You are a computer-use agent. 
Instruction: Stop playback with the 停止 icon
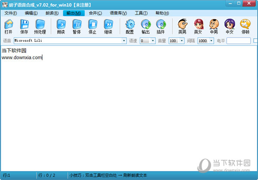pyautogui.click(x=92, y=26)
